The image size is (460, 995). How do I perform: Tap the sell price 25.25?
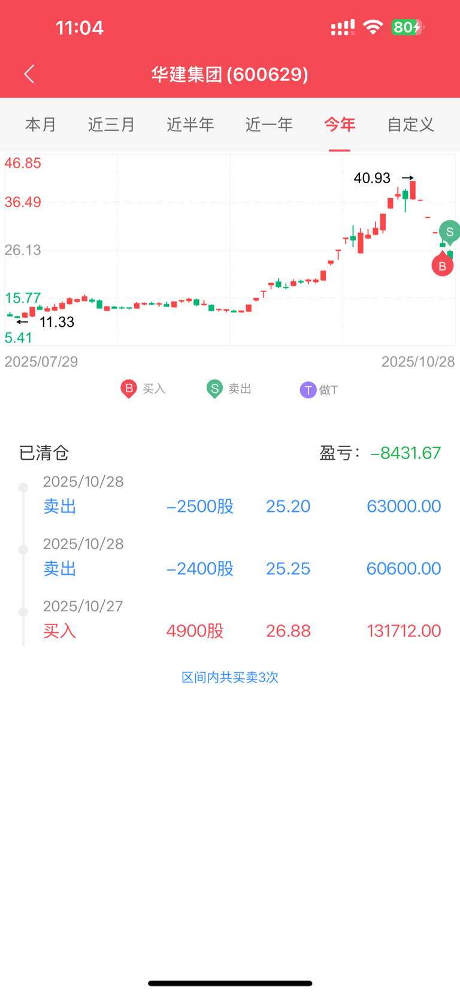pyautogui.click(x=288, y=569)
